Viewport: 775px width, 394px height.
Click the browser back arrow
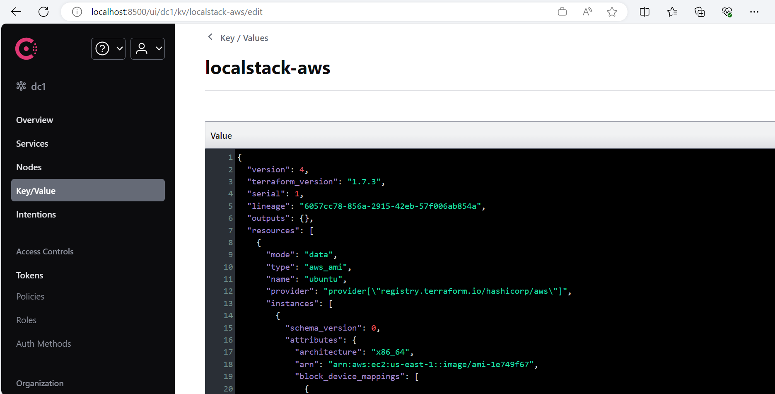coord(16,12)
